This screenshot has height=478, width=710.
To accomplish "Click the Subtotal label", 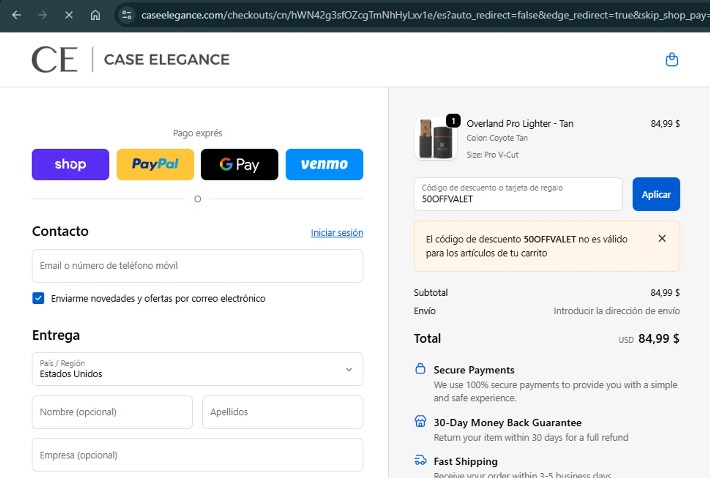I will pyautogui.click(x=431, y=292).
